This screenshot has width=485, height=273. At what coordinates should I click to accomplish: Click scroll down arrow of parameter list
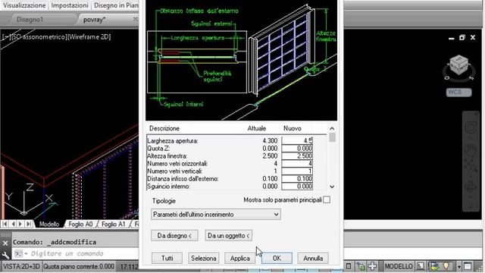coord(332,187)
